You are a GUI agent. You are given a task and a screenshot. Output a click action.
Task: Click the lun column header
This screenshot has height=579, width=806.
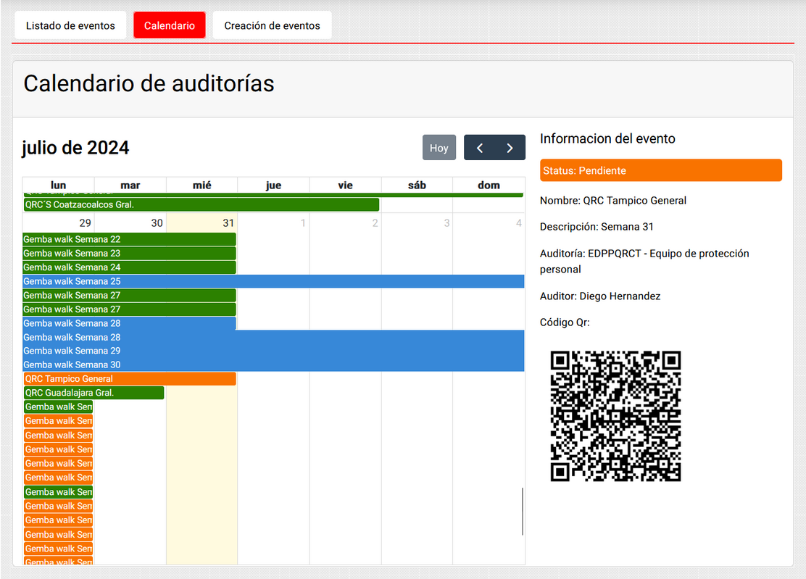click(x=58, y=185)
